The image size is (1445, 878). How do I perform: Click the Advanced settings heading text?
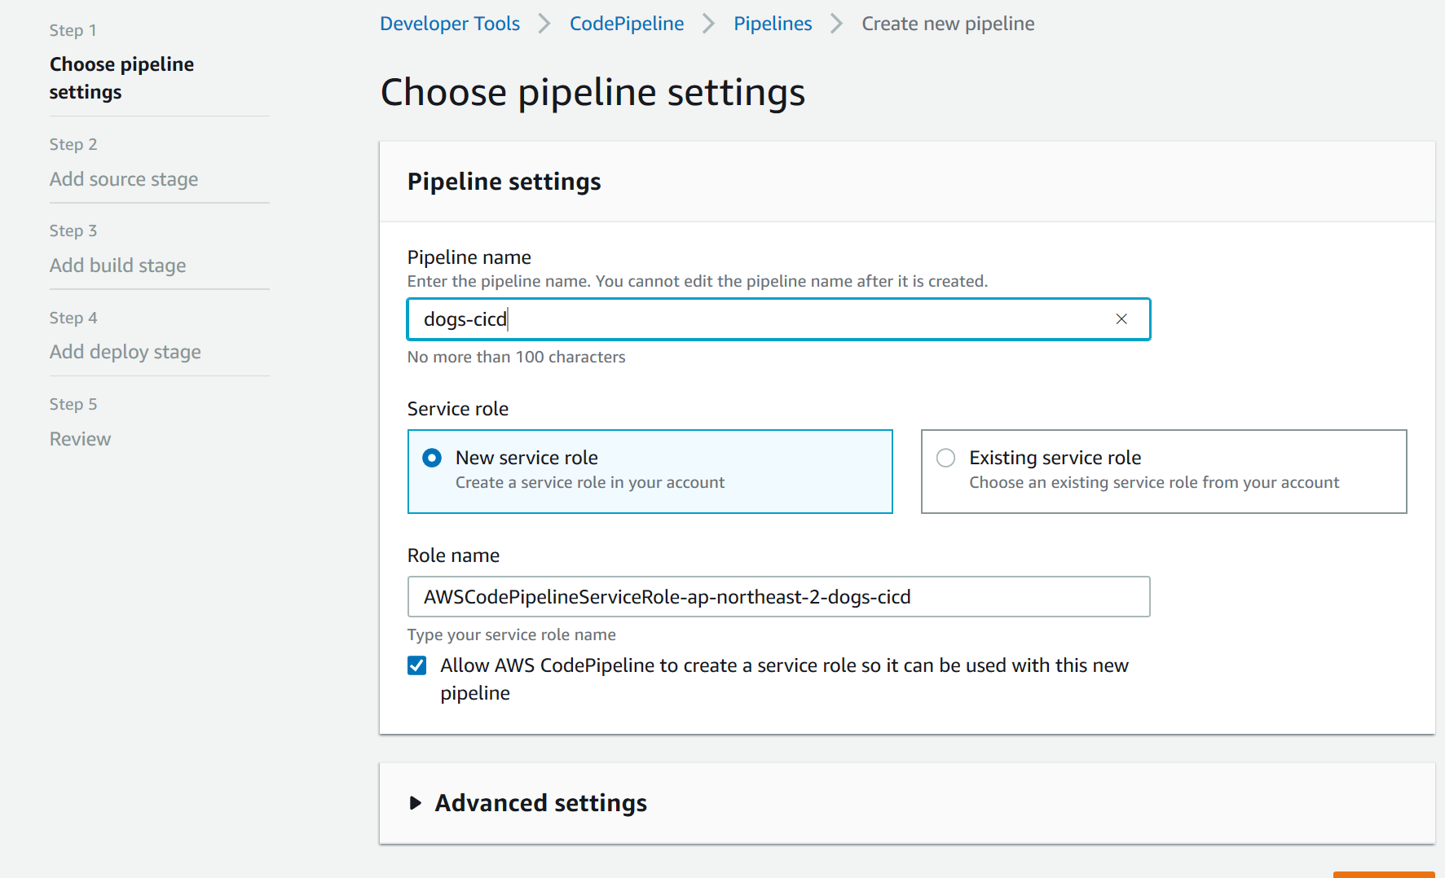(x=540, y=803)
